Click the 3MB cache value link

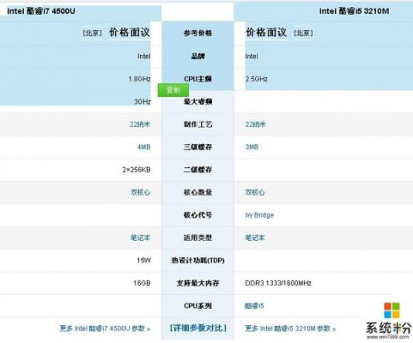[252, 147]
